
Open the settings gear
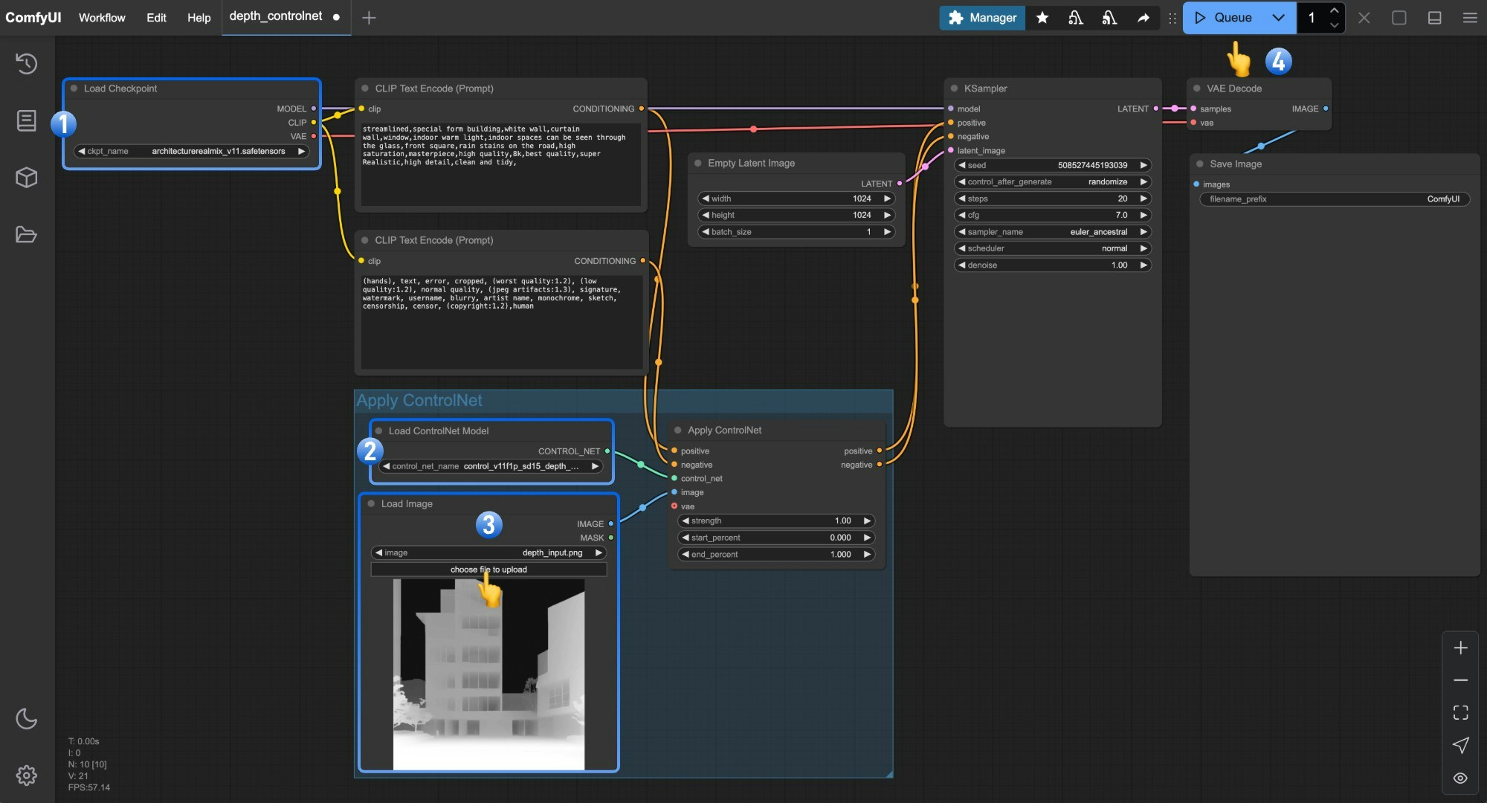tap(26, 775)
